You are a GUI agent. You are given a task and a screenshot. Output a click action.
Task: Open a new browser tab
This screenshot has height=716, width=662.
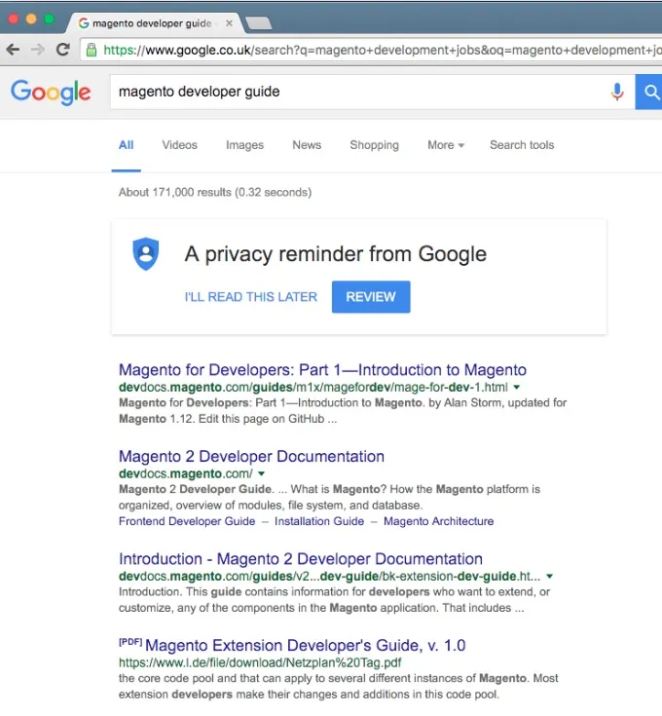click(258, 22)
